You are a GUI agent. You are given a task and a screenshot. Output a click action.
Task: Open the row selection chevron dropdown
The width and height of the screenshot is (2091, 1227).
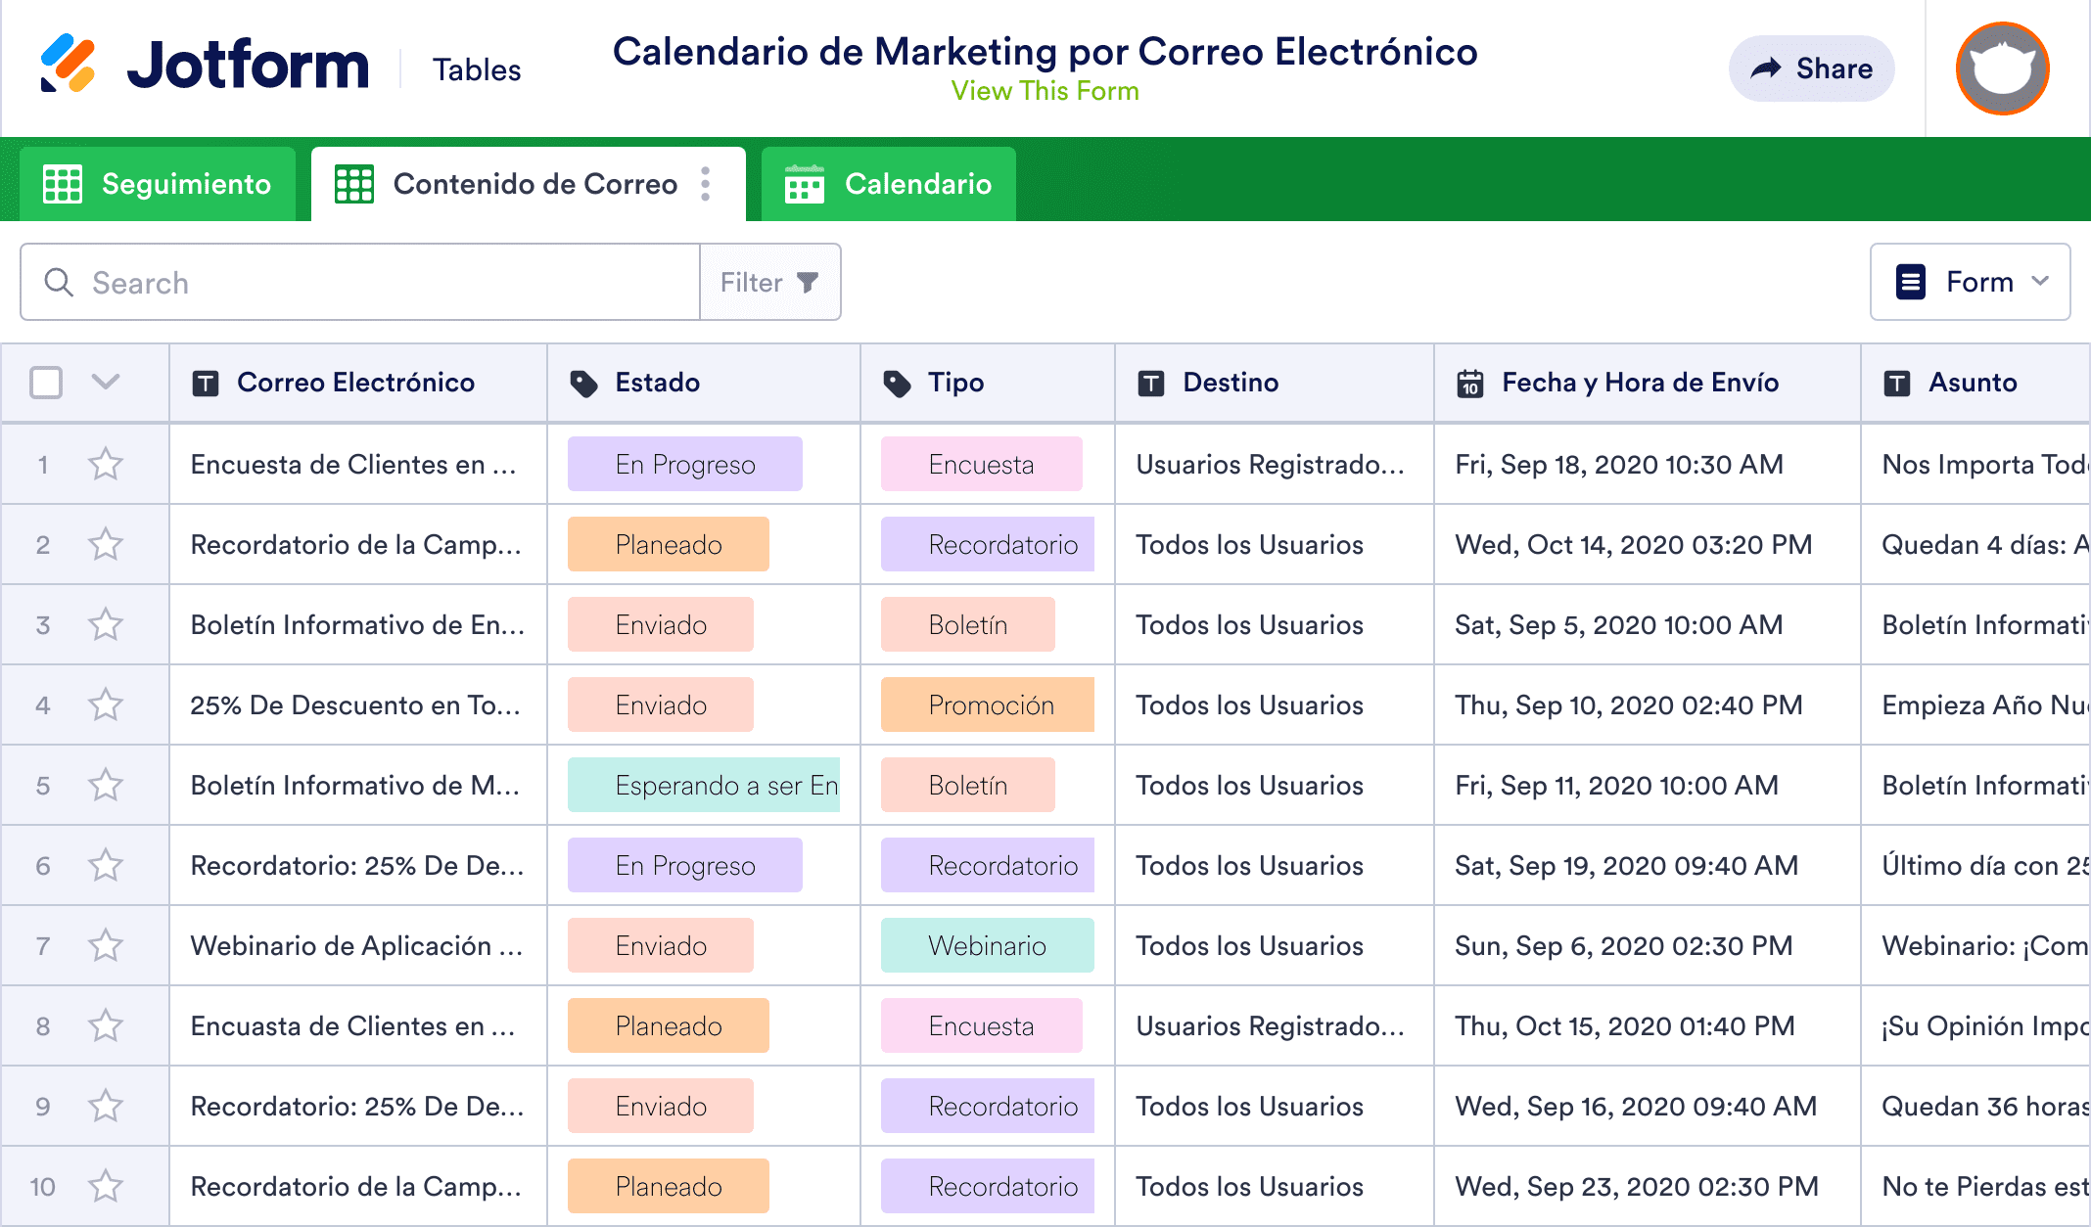coord(105,383)
